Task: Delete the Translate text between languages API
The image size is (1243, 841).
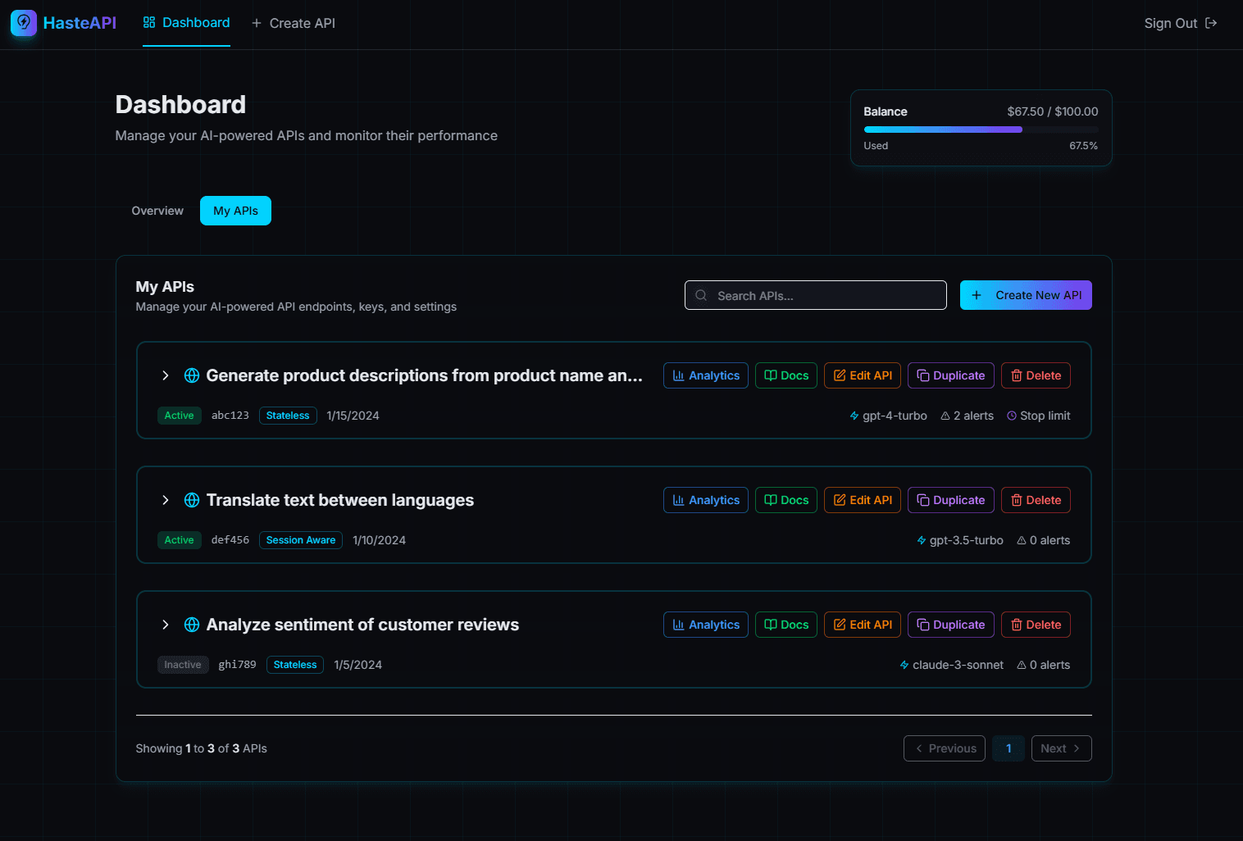Action: coord(1036,500)
